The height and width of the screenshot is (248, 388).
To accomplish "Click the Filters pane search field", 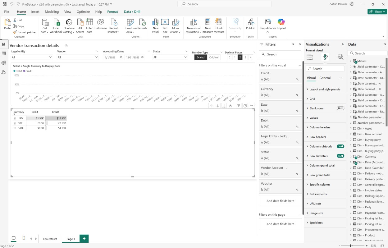I will [280, 54].
